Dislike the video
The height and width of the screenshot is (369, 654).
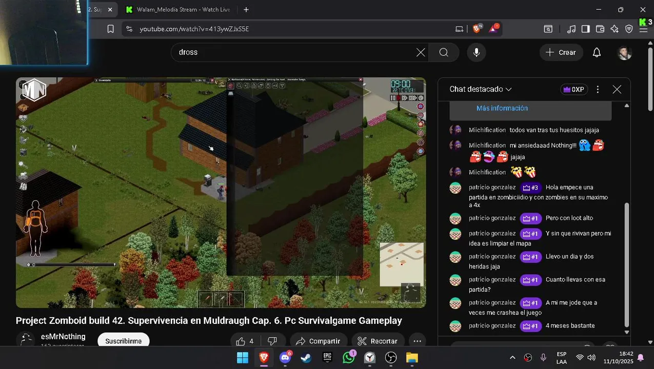click(272, 341)
